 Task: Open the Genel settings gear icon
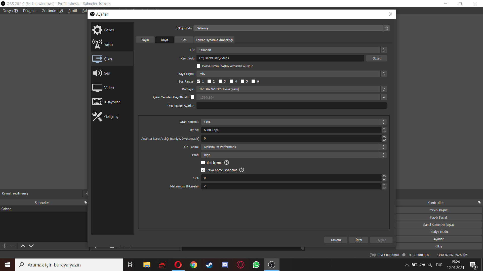pyautogui.click(x=97, y=30)
